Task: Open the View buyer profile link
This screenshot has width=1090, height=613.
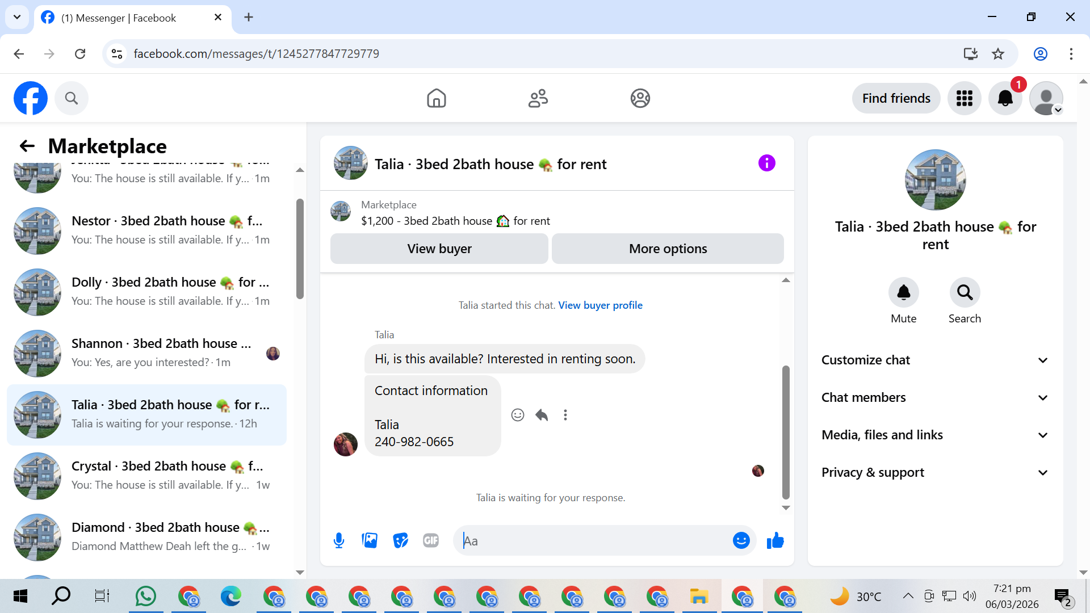Action: (600, 305)
